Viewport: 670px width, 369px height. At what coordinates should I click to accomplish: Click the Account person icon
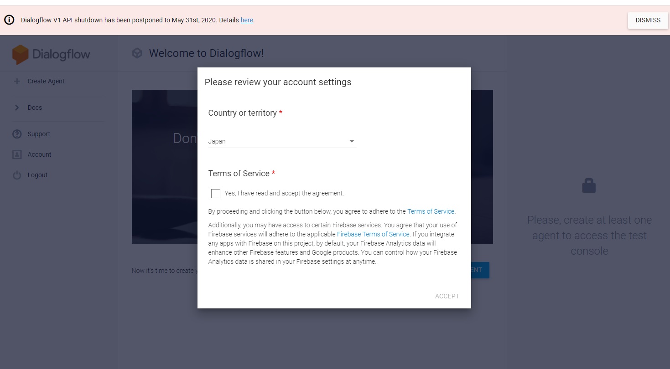tap(17, 154)
